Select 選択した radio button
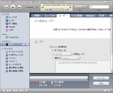The height and width of the screenshot is (93, 113). tap(53, 58)
